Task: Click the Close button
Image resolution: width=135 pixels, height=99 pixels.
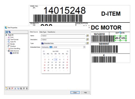Action: point(75,92)
